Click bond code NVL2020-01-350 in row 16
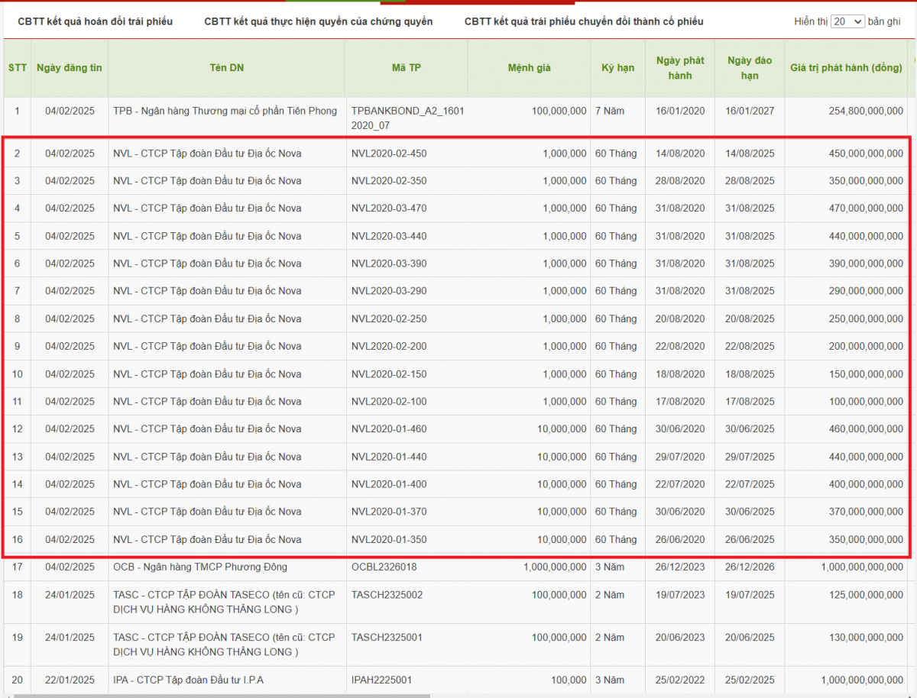917x698 pixels. click(x=389, y=539)
